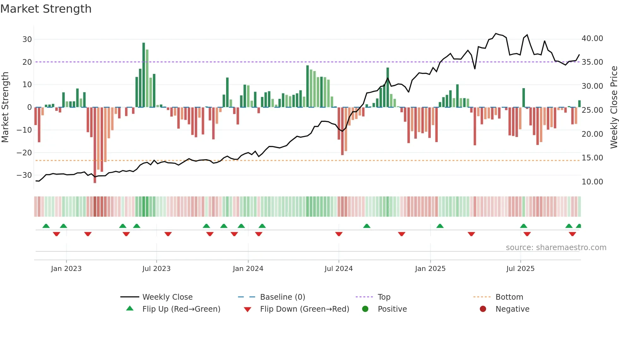Image resolution: width=619 pixels, height=348 pixels.
Task: Click the Flip Down red triangle legend icon
Action: tap(248, 309)
